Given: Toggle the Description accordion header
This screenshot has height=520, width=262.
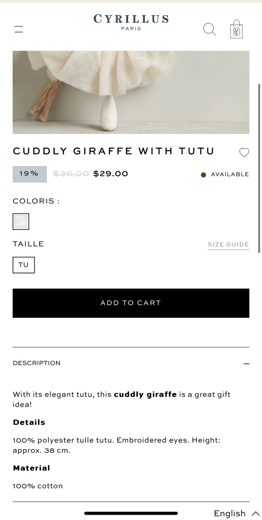Looking at the screenshot, I should pyautogui.click(x=131, y=363).
